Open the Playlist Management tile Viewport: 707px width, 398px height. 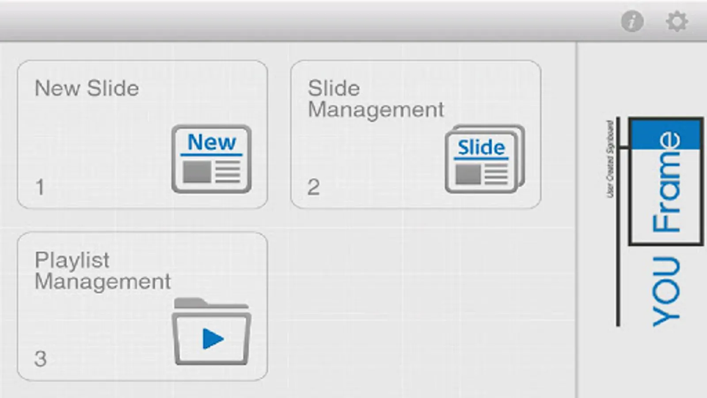(141, 305)
